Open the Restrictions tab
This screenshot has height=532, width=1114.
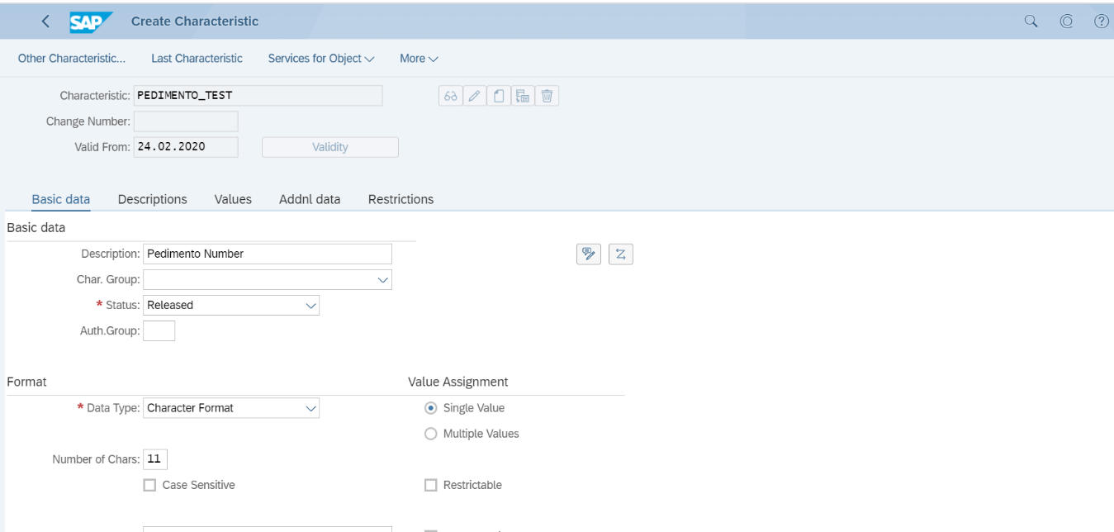[401, 199]
